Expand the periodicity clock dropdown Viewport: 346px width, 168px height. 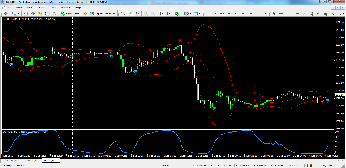[x=190, y=13]
